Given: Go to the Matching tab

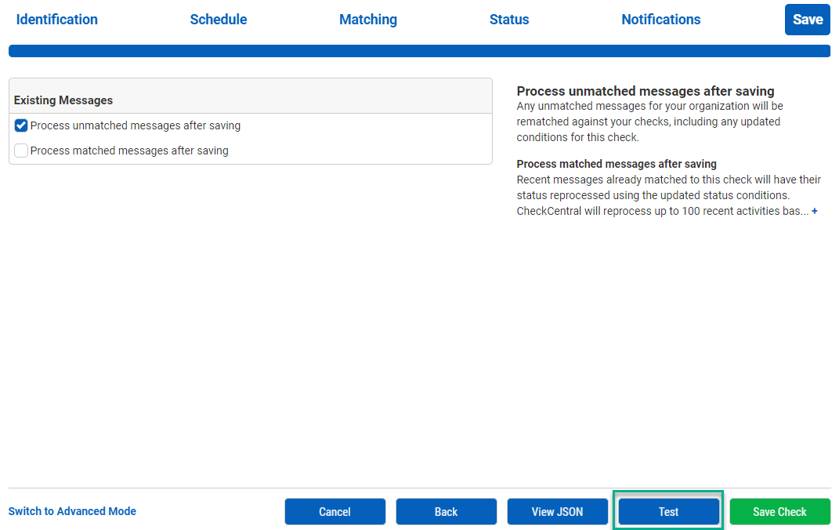Looking at the screenshot, I should point(368,19).
